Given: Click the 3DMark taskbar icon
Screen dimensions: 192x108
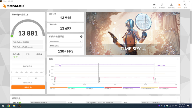Looking at the screenshot, I should click(19, 106).
